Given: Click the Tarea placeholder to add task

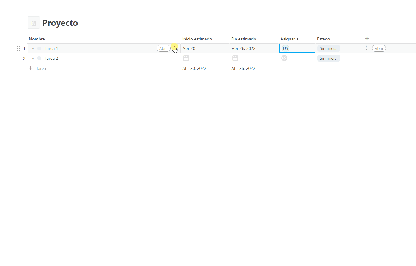Looking at the screenshot, I should point(41,68).
